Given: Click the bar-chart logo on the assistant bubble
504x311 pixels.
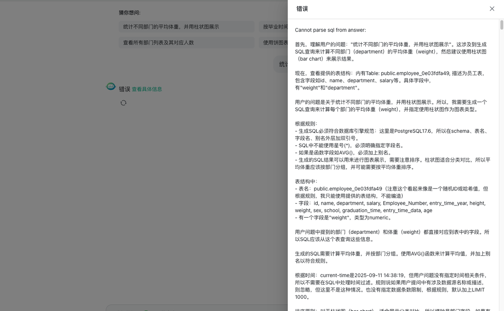Looking at the screenshot, I should (111, 87).
